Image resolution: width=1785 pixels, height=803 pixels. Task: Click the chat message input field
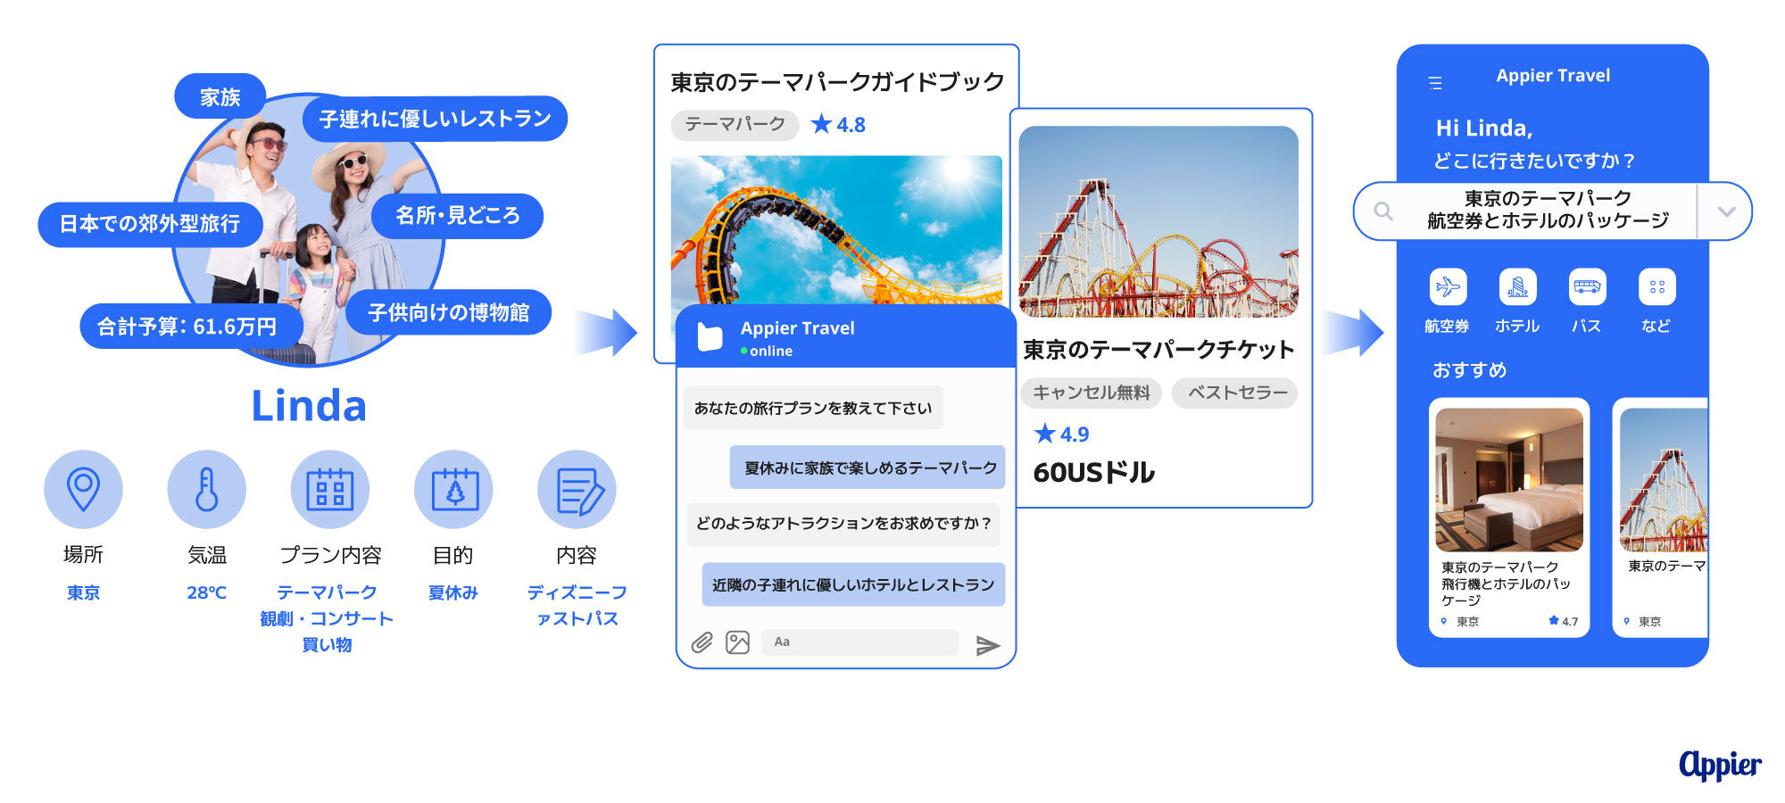[859, 642]
